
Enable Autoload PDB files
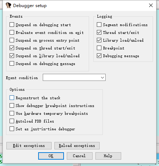12,121
